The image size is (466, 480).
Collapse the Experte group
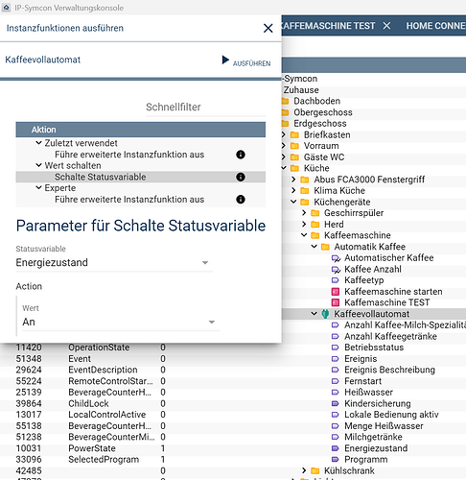point(38,187)
